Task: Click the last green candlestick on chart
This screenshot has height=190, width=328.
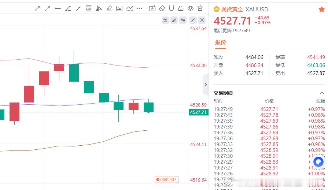Action: point(148,107)
